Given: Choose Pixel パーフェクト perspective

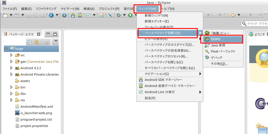Looking at the screenshot, I should pyautogui.click(x=223, y=51).
